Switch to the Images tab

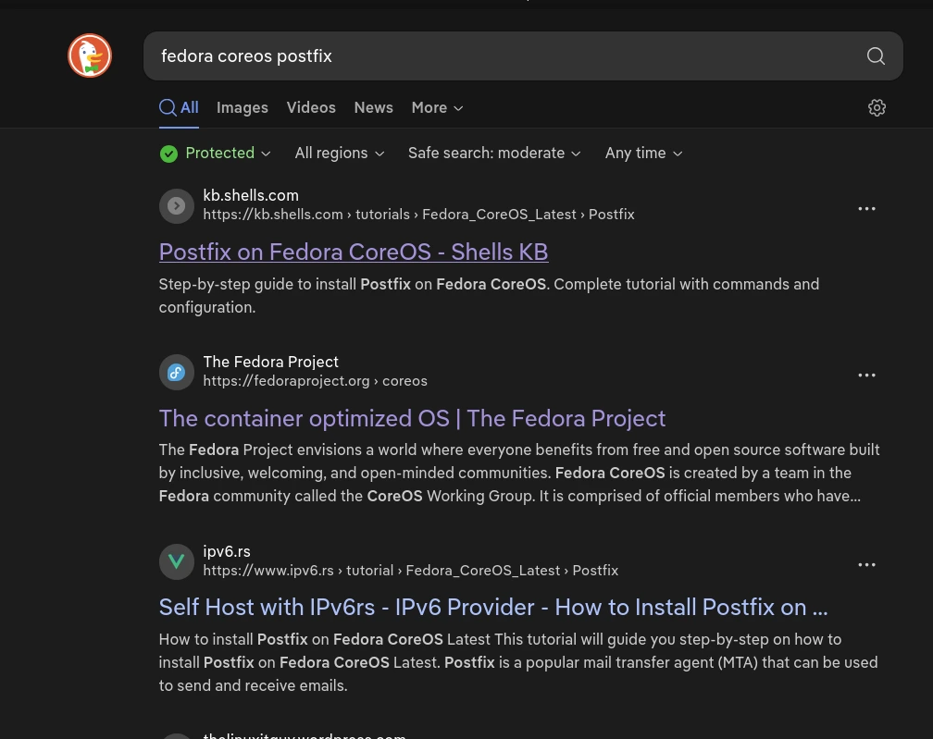tap(243, 108)
